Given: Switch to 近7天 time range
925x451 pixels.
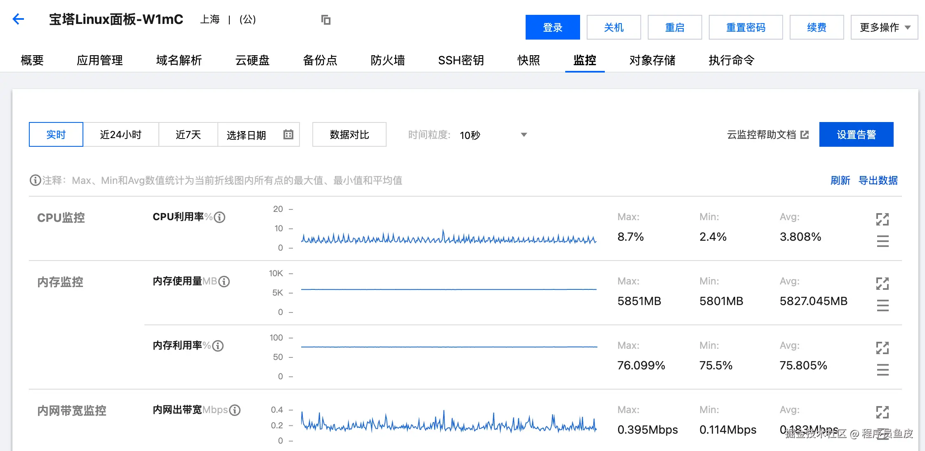Looking at the screenshot, I should 188,134.
